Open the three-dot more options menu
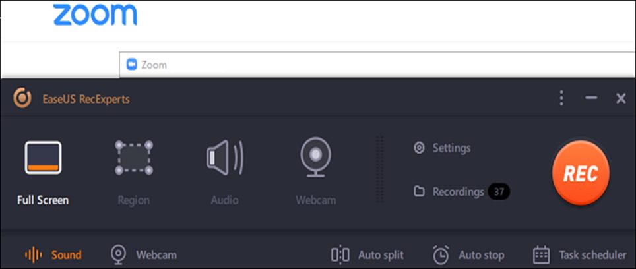Image resolution: width=636 pixels, height=269 pixels. (561, 98)
